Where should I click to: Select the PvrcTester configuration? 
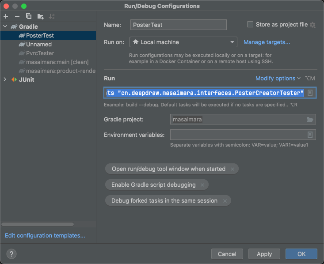(x=48, y=53)
